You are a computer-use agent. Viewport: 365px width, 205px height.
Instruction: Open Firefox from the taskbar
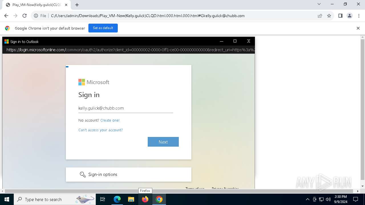(145, 199)
